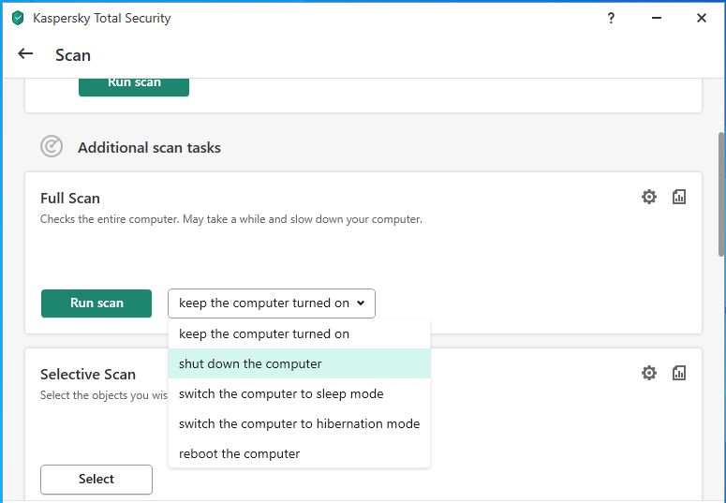Image resolution: width=726 pixels, height=503 pixels.
Task: Close the Kaspersky Total Security window
Action: pos(701,18)
